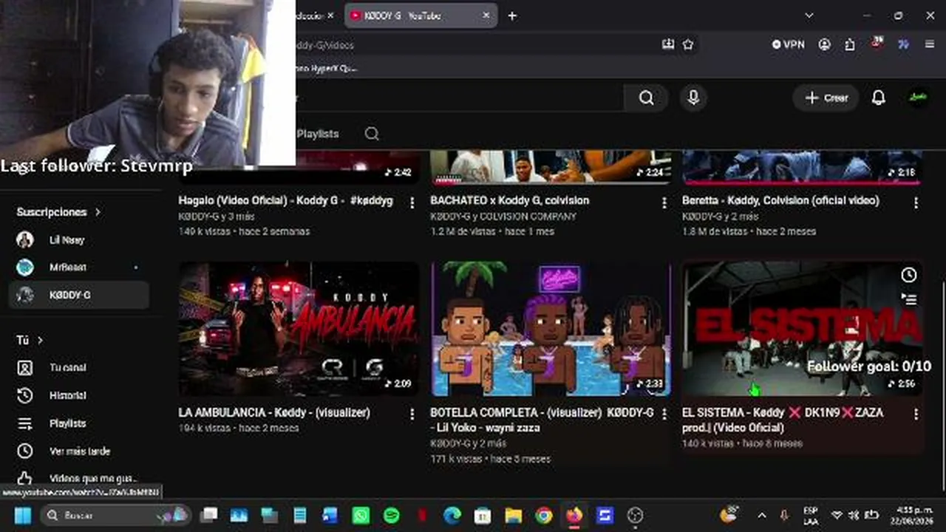Screen dimensions: 946x532
Task: Open Hagalo (Video Oficial) video title
Action: 285,200
